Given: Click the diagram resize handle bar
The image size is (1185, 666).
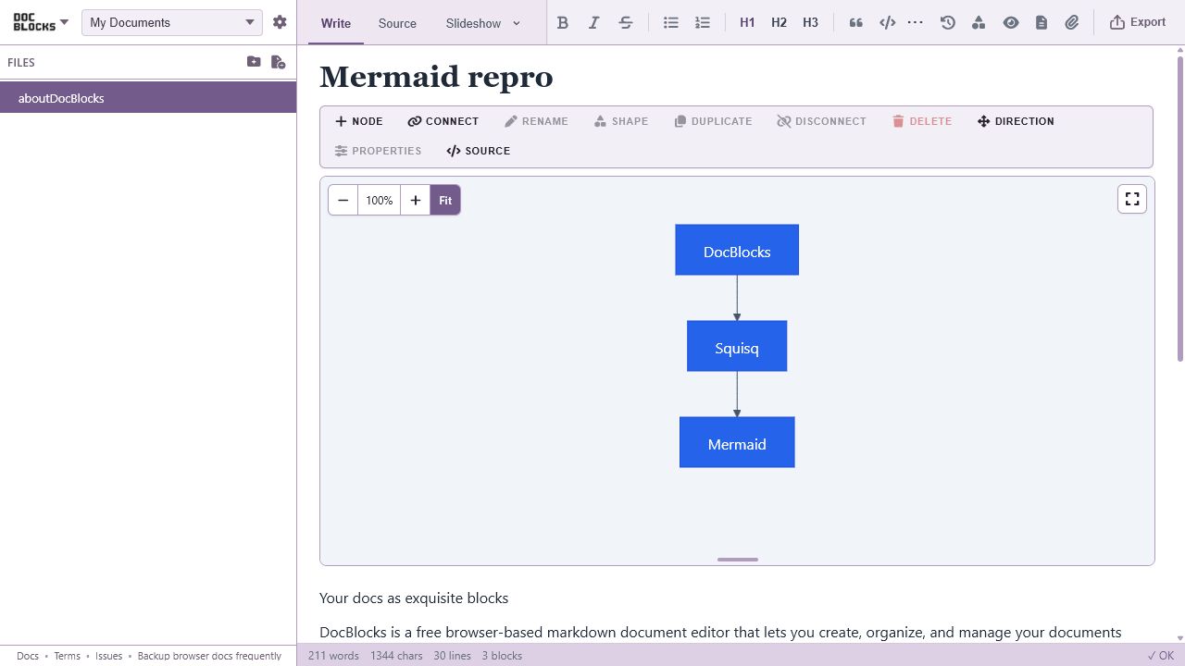Looking at the screenshot, I should pyautogui.click(x=738, y=560).
